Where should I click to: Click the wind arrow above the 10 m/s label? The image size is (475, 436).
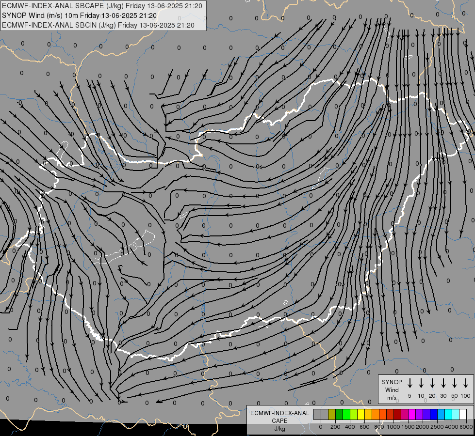tap(421, 383)
